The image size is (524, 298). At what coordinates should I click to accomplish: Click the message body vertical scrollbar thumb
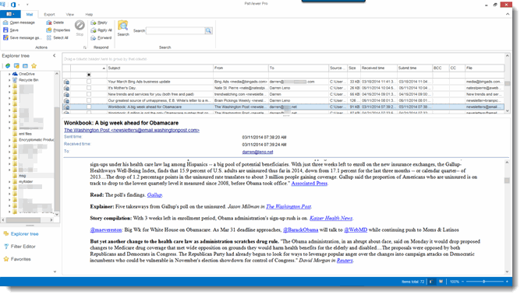[507, 181]
